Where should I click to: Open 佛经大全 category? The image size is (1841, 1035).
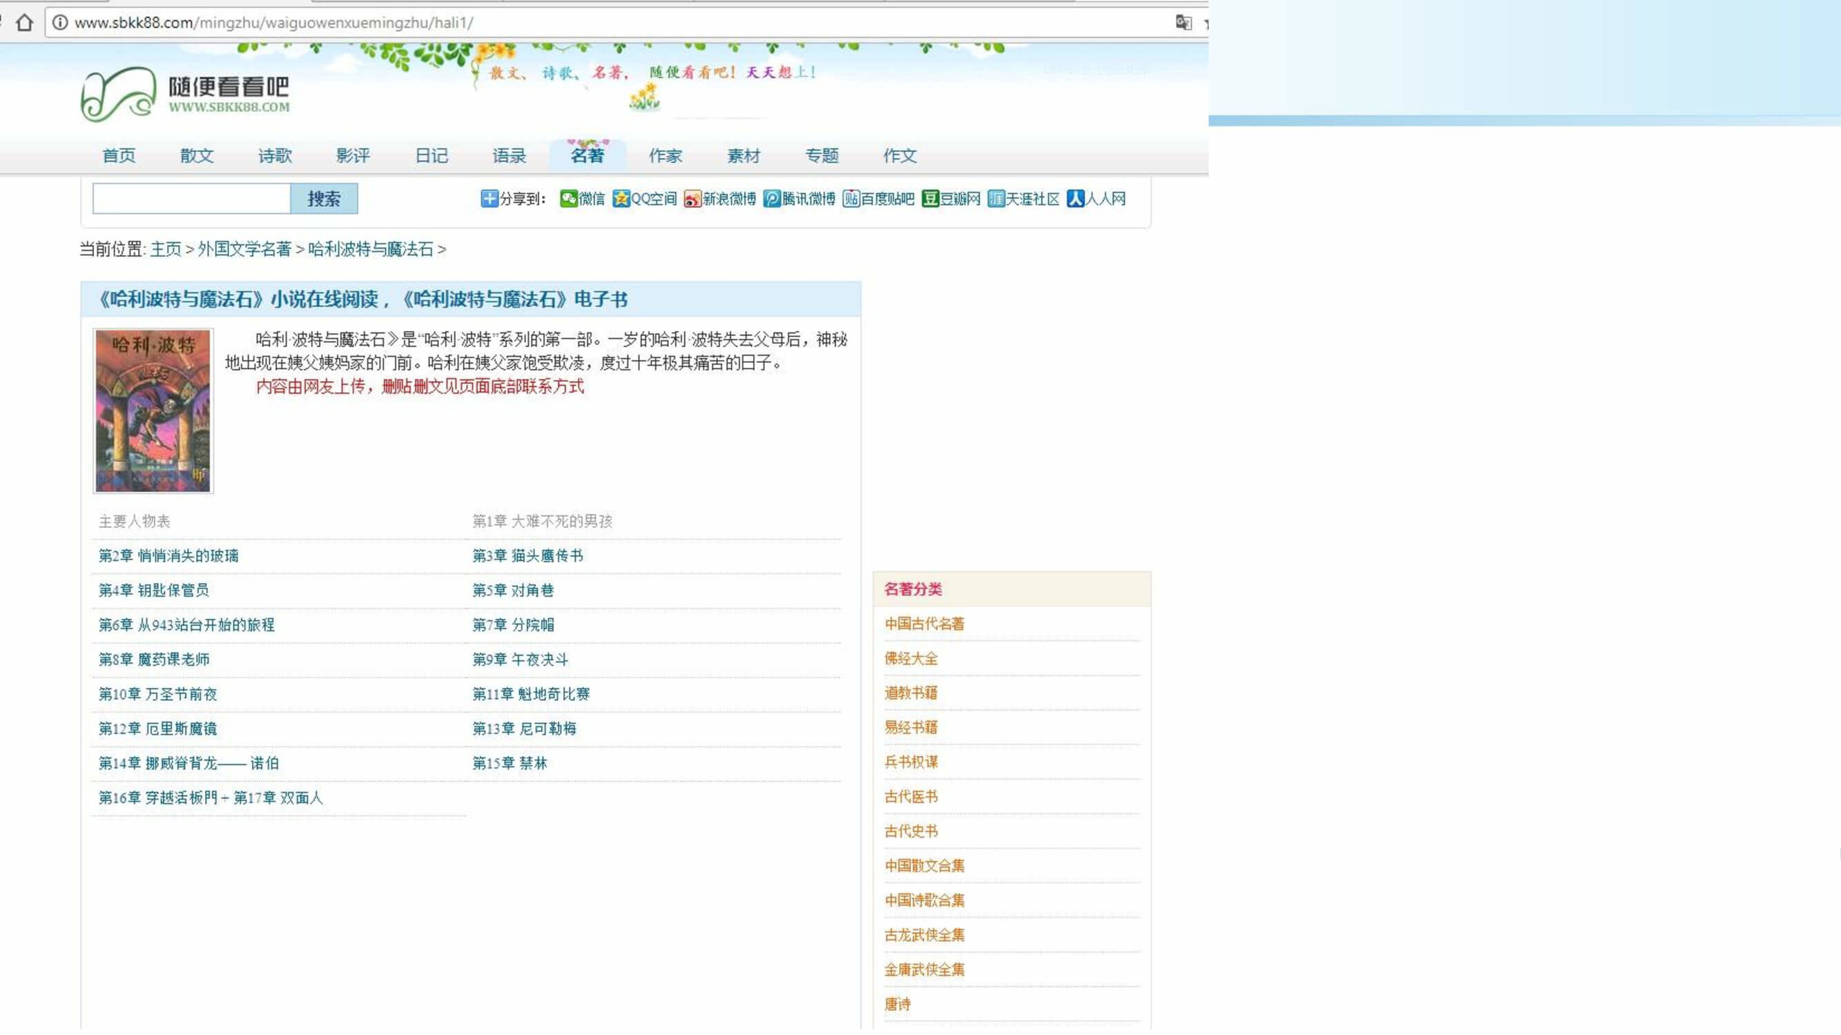[910, 658]
